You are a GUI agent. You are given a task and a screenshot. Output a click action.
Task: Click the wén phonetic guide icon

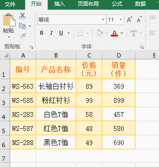133,33
